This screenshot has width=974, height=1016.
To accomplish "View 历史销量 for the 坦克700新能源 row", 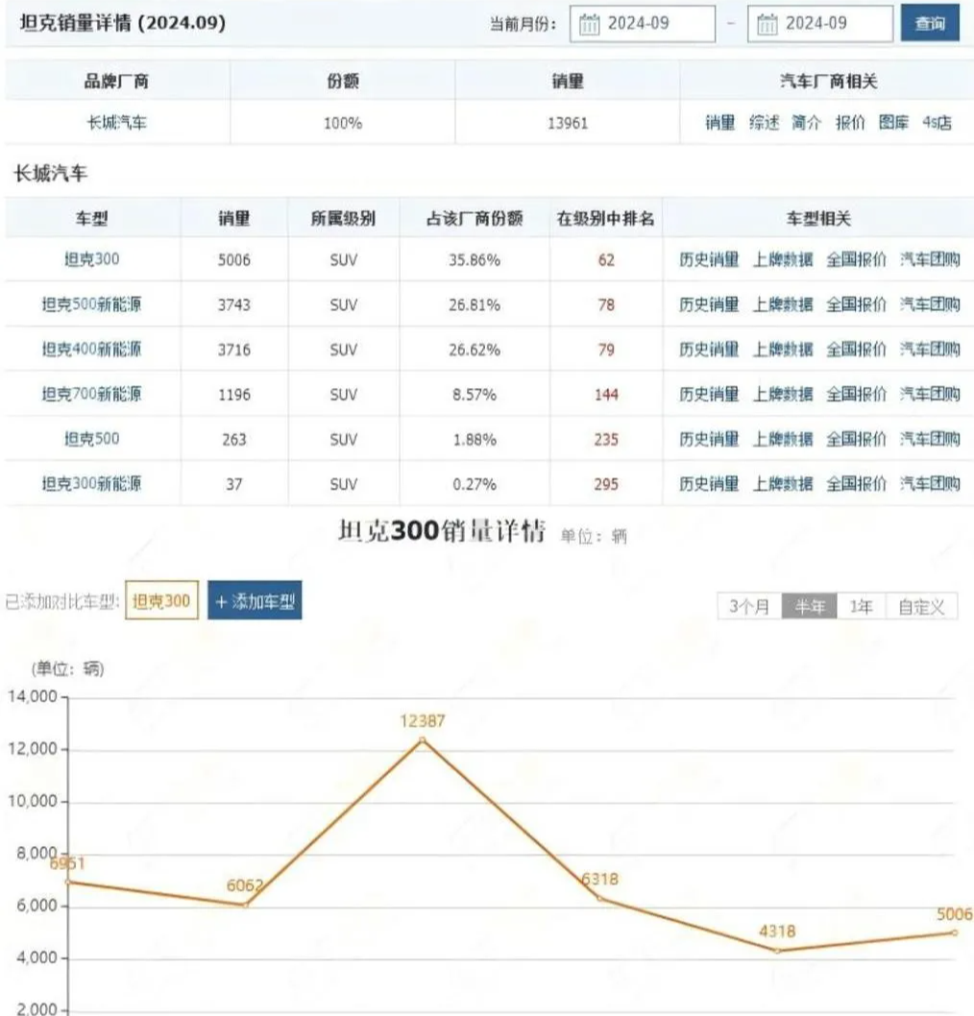I will pos(709,394).
